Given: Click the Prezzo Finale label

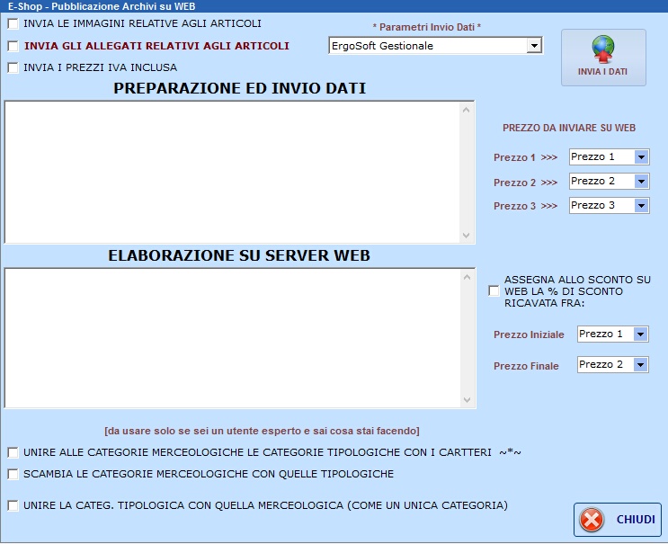Looking at the screenshot, I should pos(526,366).
